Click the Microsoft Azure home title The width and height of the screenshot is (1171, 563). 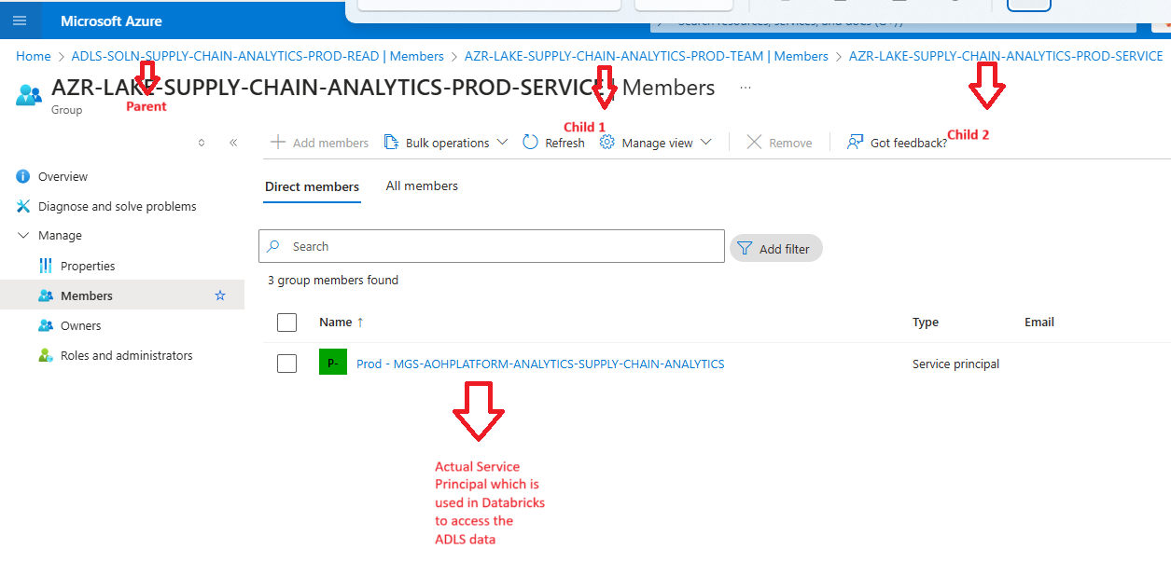click(111, 21)
